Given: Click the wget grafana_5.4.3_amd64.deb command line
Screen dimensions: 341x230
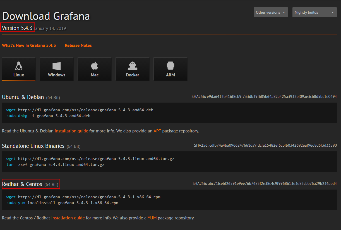Looking at the screenshot, I should click(80, 110).
